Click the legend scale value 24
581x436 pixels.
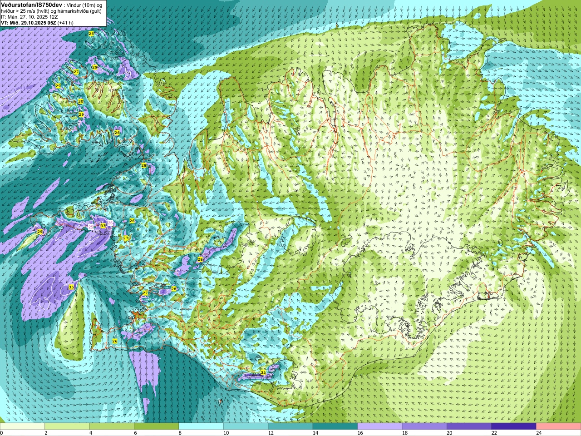539,433
